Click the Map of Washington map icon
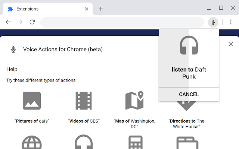 (x=134, y=101)
